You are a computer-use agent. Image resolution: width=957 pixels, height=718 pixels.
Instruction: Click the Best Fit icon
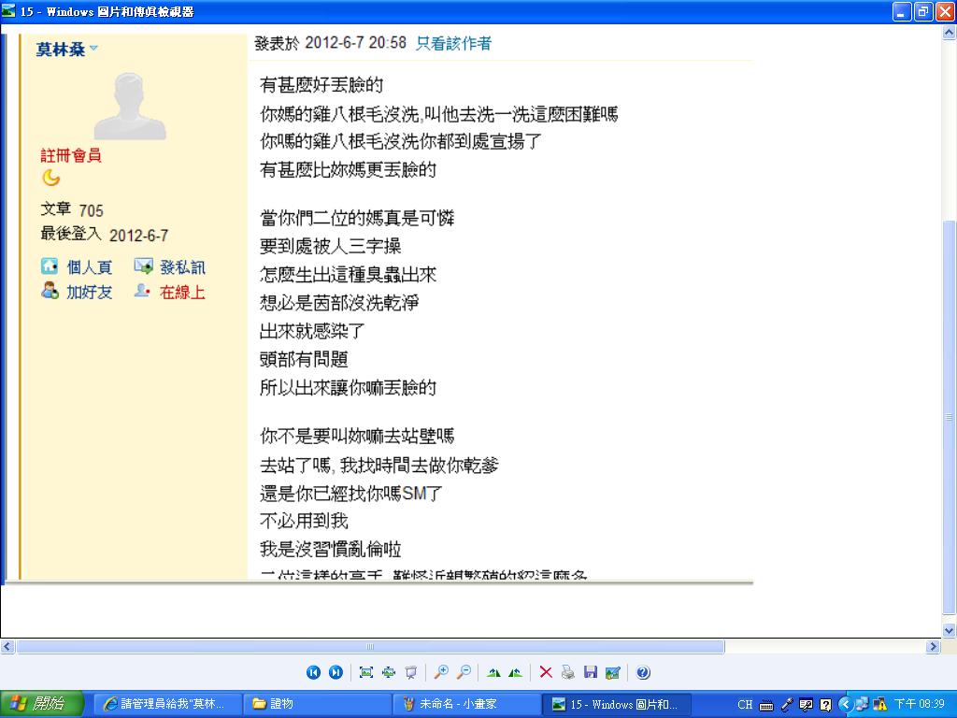tap(365, 672)
